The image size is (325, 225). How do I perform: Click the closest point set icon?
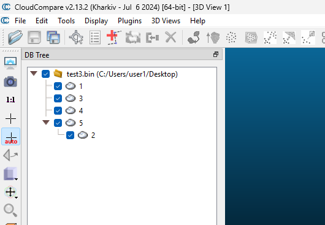click(x=308, y=37)
